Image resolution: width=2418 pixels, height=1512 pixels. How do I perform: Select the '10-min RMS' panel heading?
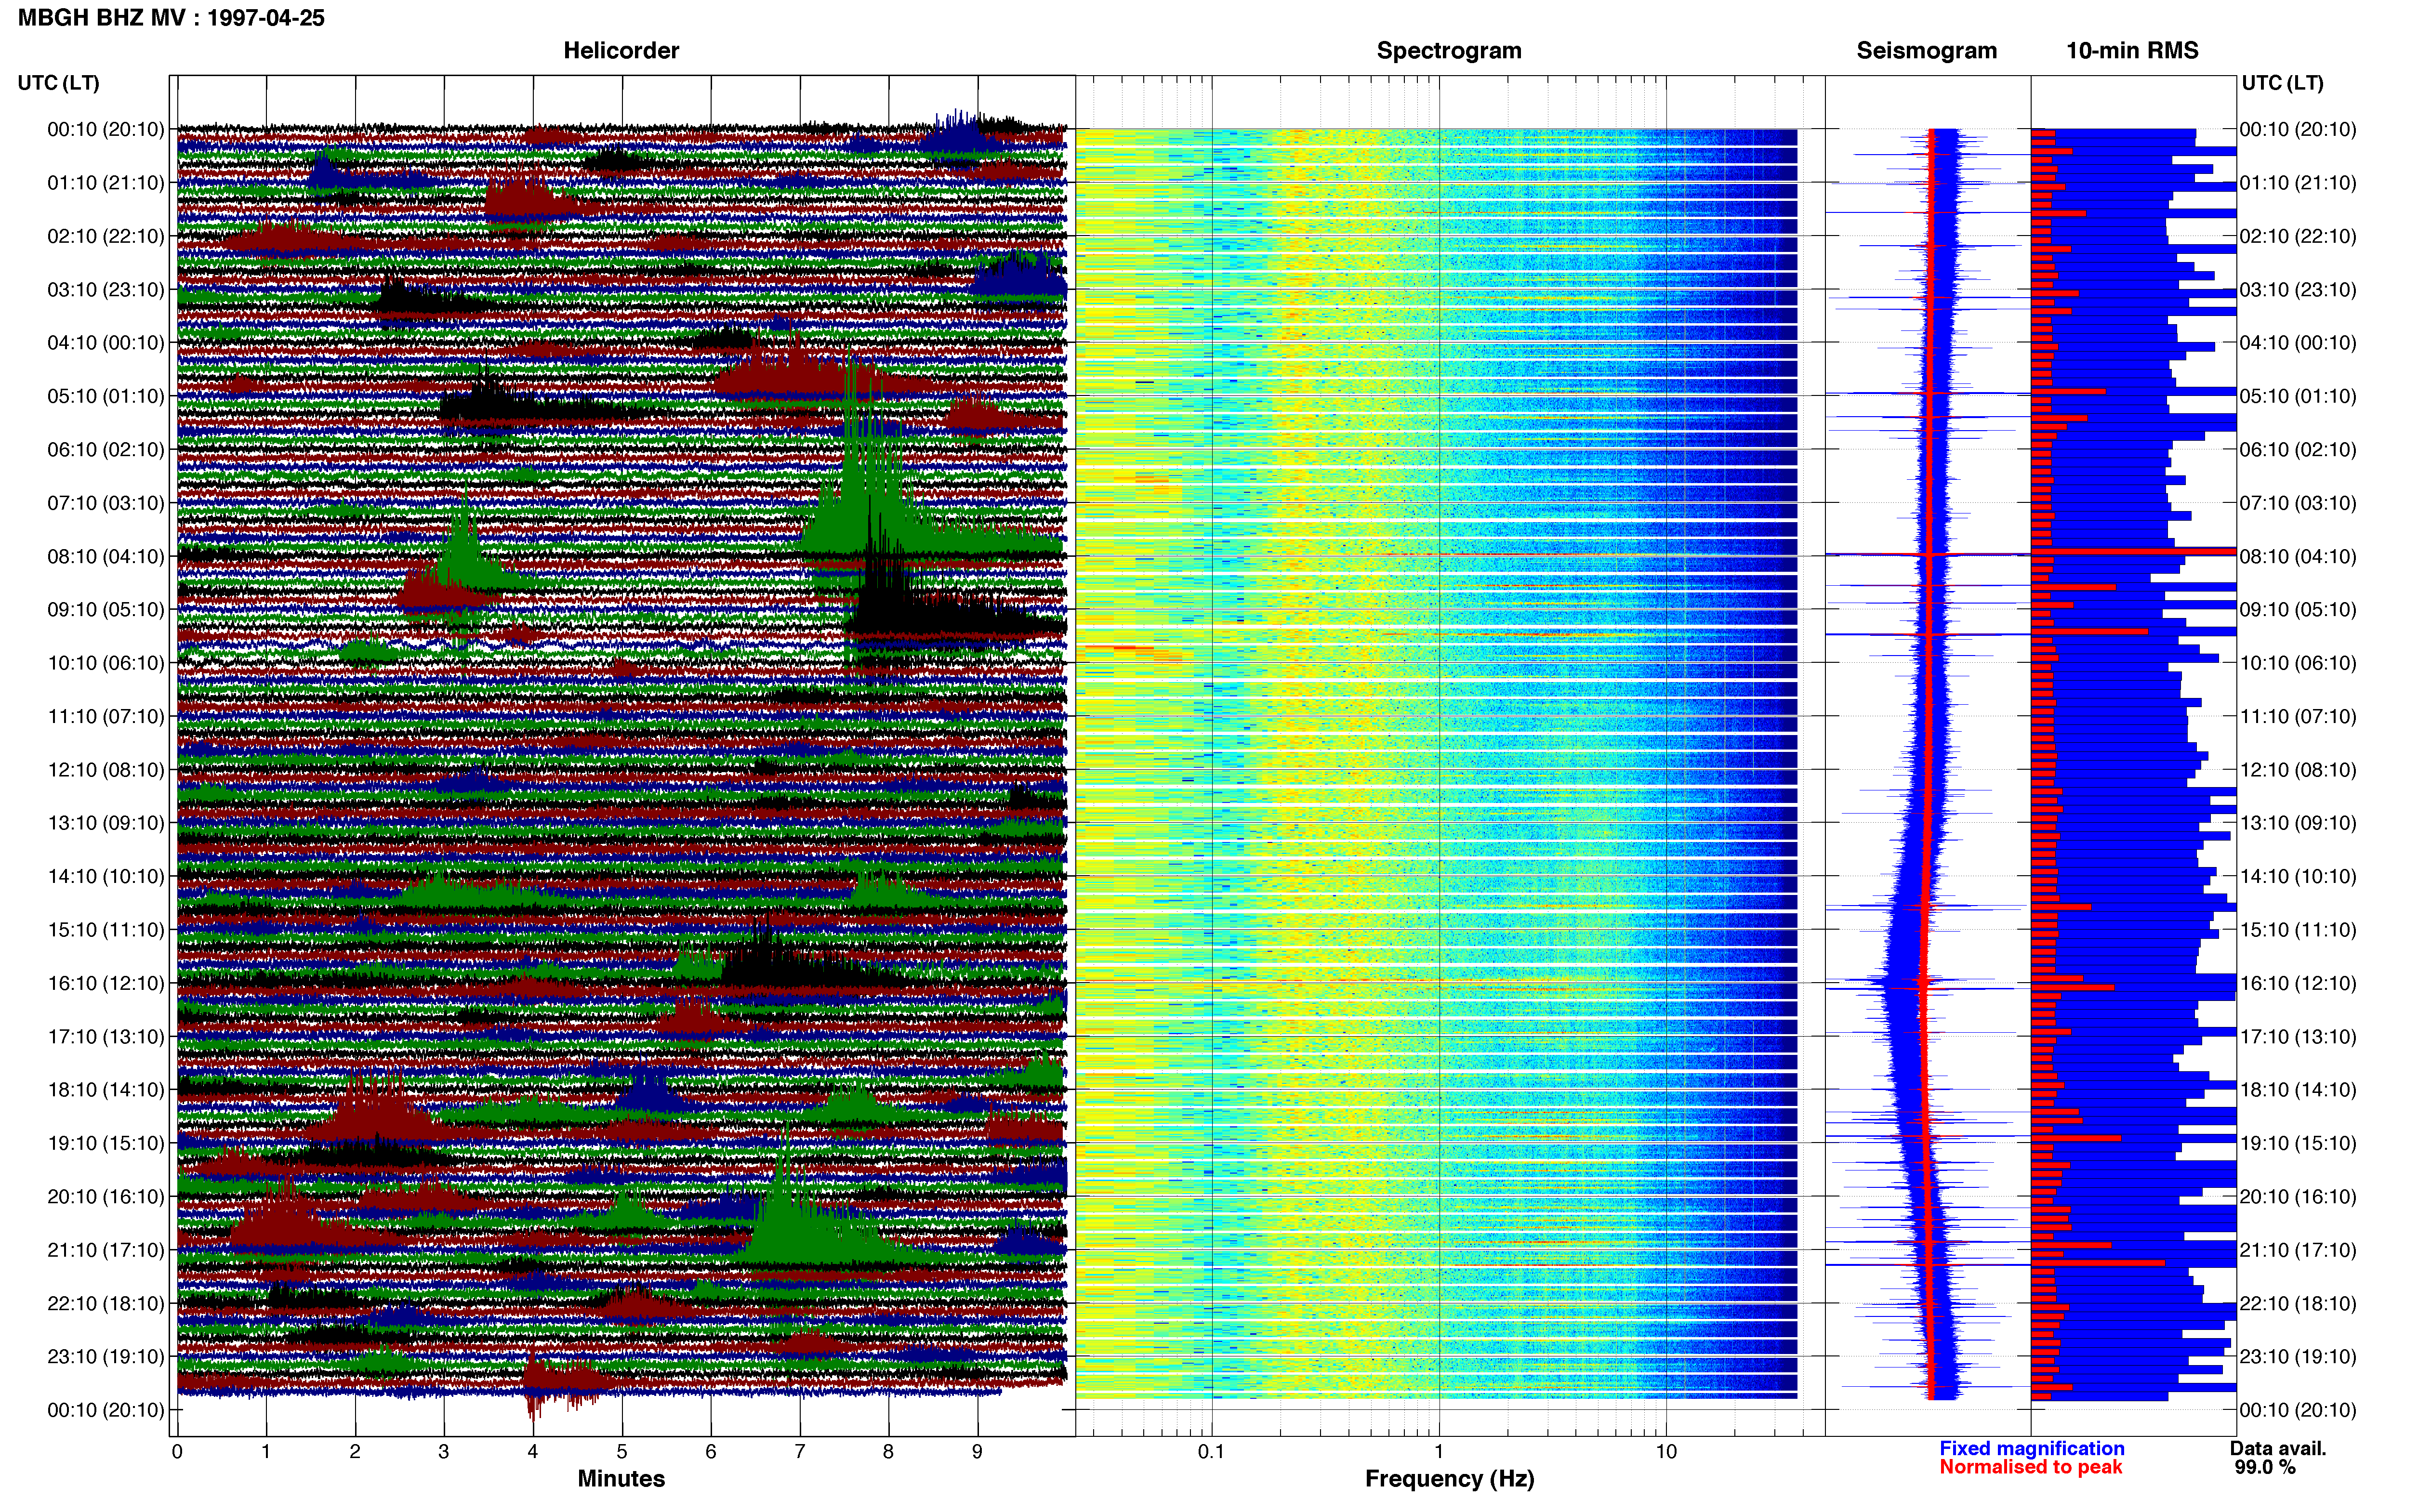[x=2132, y=50]
